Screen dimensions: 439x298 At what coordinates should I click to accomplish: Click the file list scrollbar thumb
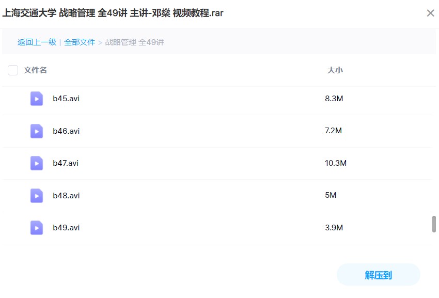pyautogui.click(x=434, y=224)
